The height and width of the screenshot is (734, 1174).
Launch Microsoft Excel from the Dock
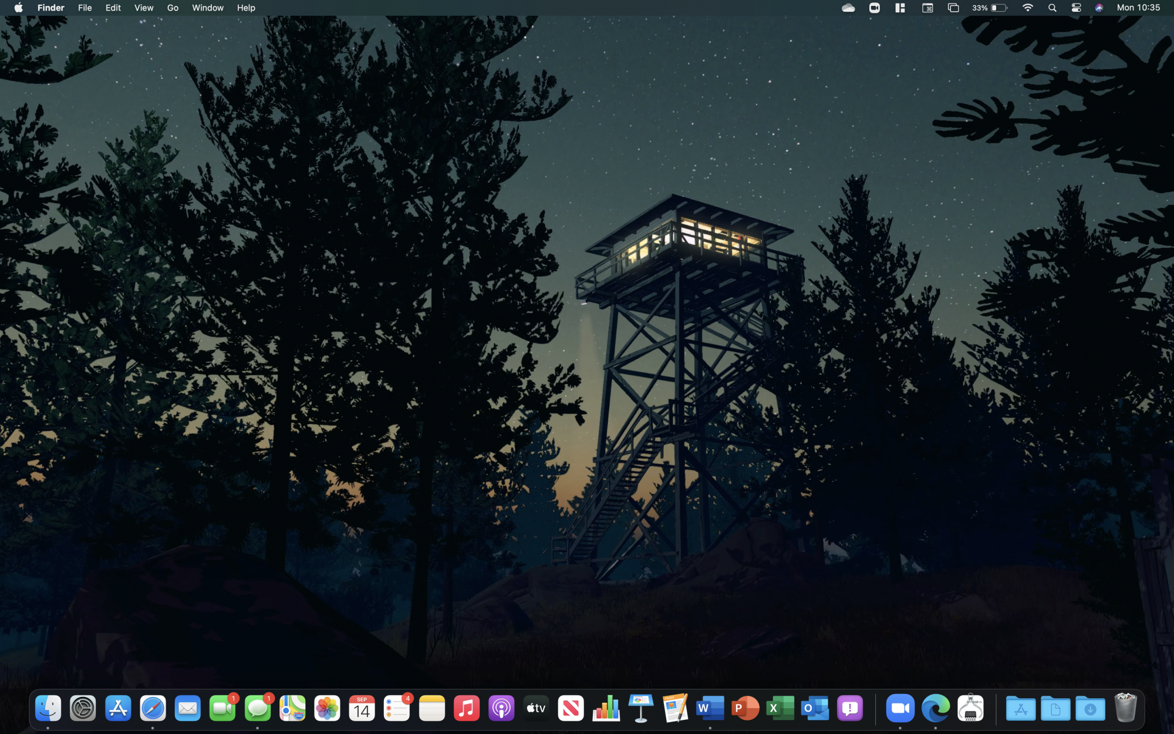pyautogui.click(x=780, y=708)
